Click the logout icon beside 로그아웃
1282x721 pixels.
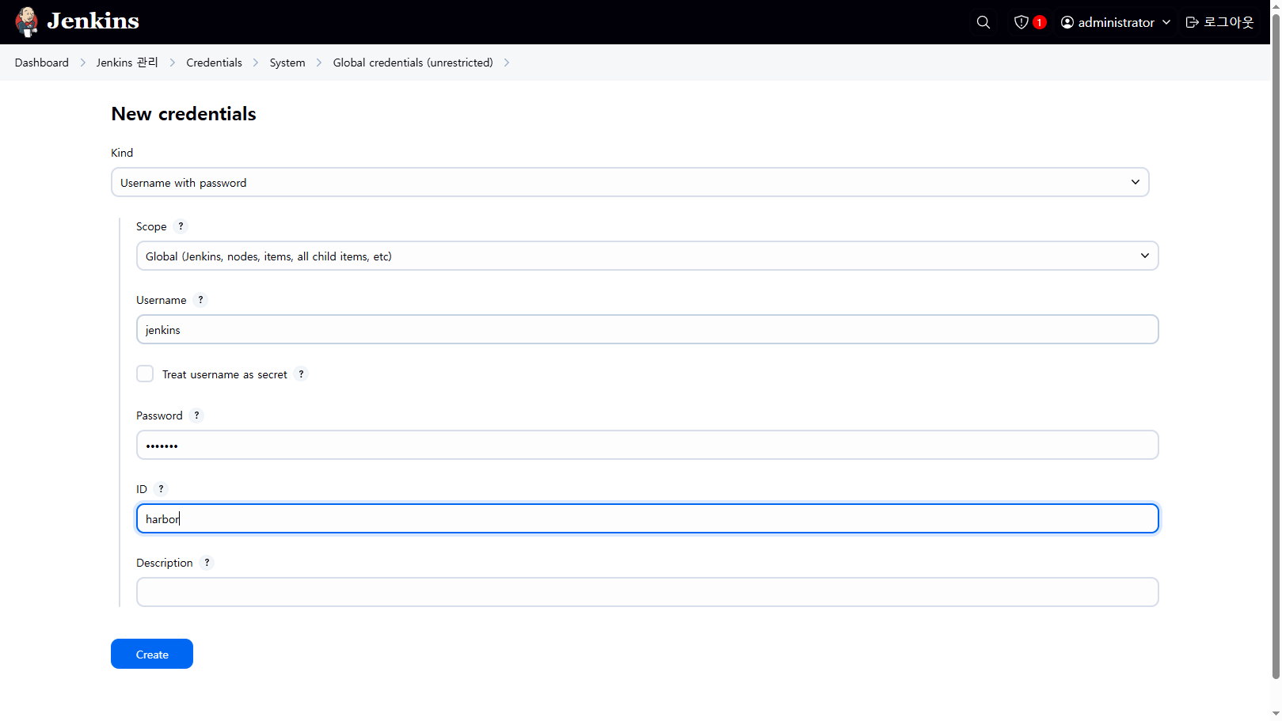click(x=1193, y=22)
